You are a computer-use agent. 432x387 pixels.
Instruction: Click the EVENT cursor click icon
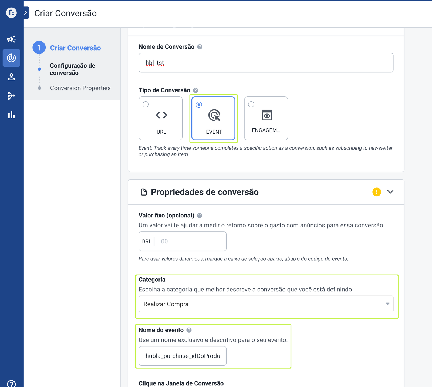point(214,115)
